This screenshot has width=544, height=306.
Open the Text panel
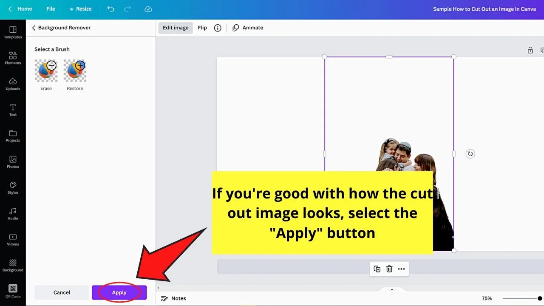(13, 109)
